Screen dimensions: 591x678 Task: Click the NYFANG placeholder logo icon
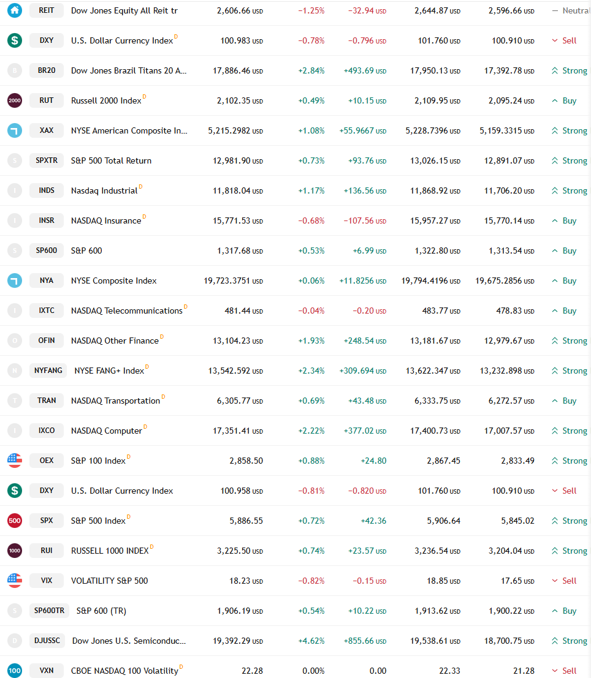coord(15,371)
